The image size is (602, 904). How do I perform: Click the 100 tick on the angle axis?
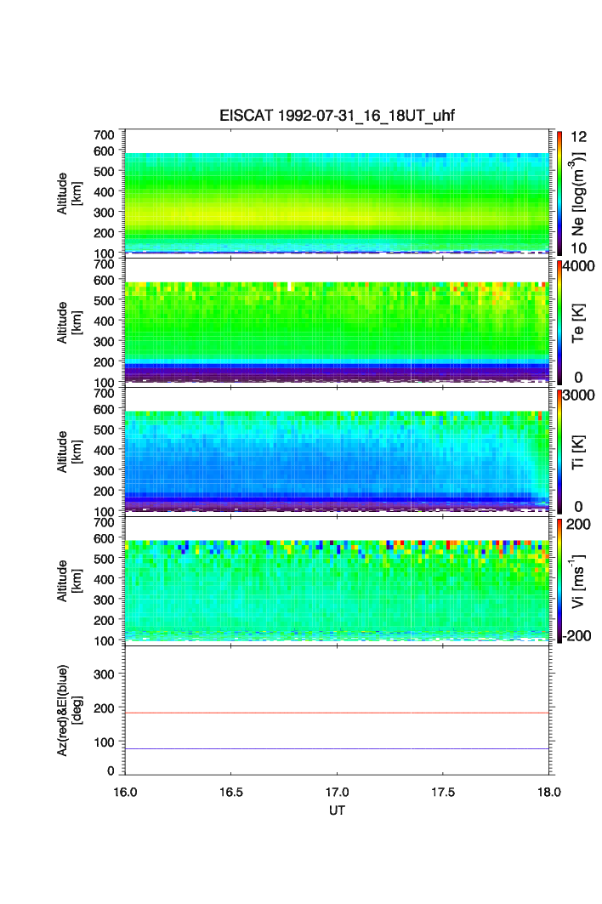[104, 742]
